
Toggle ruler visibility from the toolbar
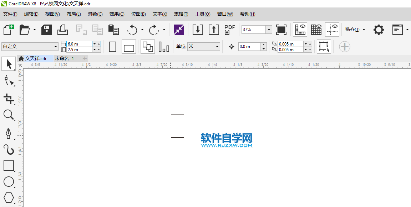click(x=300, y=30)
